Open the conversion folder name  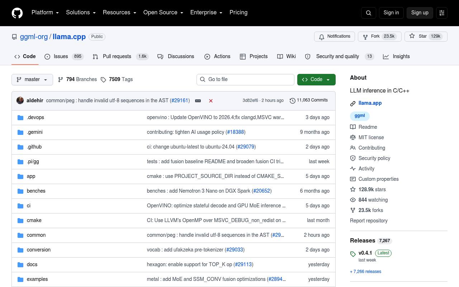click(39, 250)
